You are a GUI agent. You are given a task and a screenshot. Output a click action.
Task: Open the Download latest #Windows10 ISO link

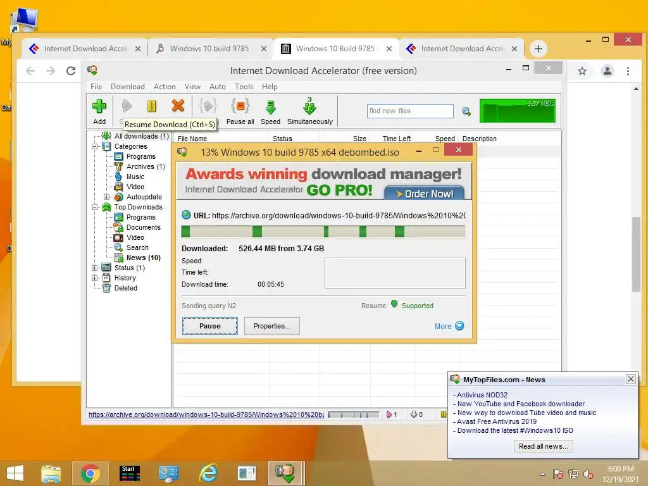click(515, 430)
